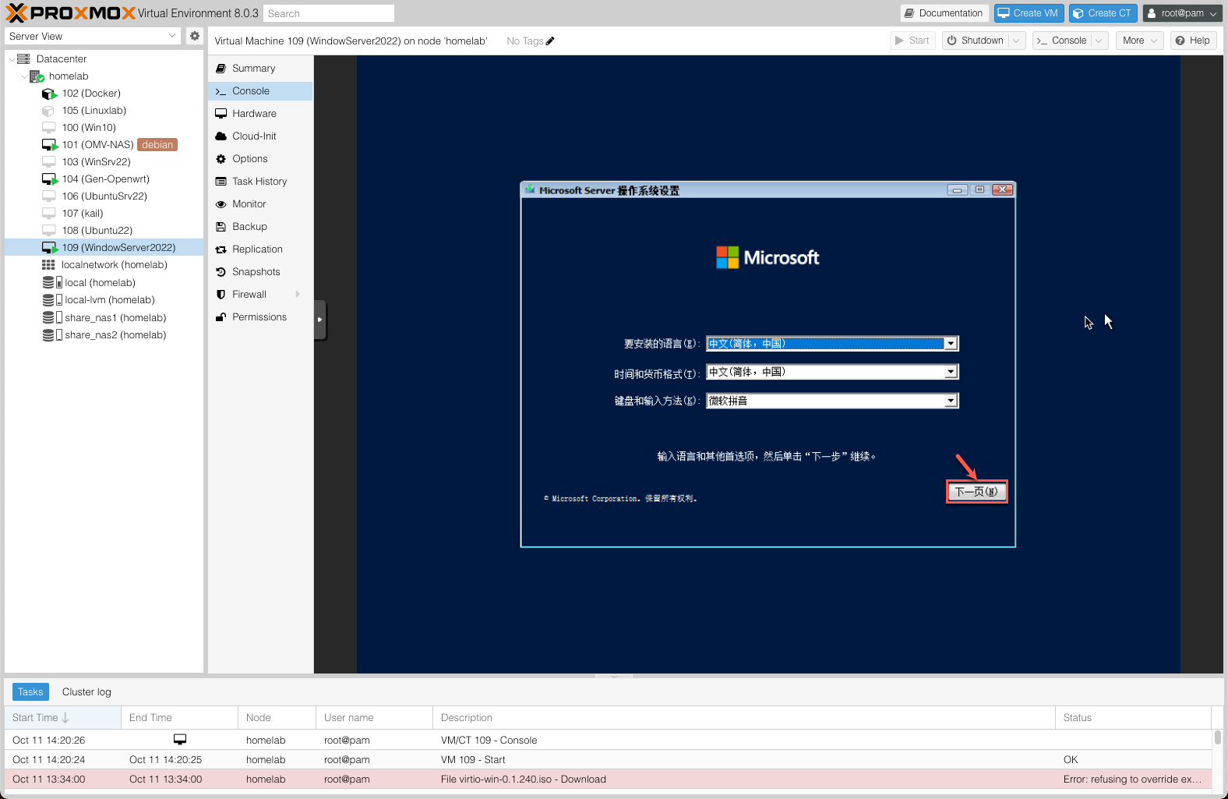The height and width of the screenshot is (799, 1228).
Task: Open the root@pam user menu
Action: (1182, 13)
